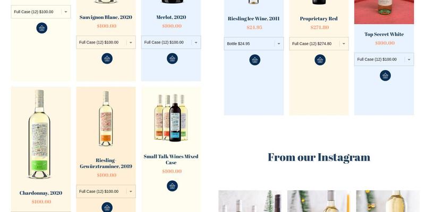Open the first Instagram photo
425x212 pixels.
(250, 201)
